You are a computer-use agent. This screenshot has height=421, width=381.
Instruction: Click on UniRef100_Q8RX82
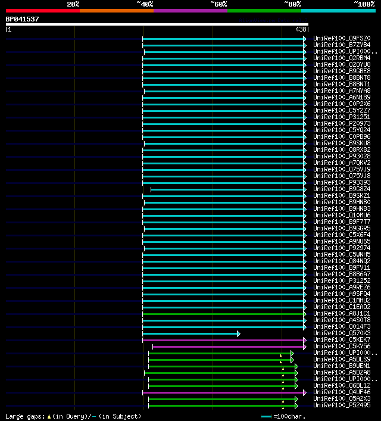click(342, 149)
